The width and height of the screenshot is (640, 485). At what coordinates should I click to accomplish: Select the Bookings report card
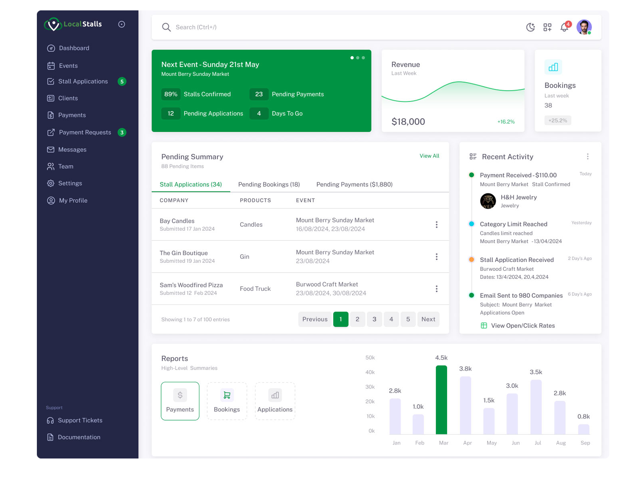tap(227, 401)
